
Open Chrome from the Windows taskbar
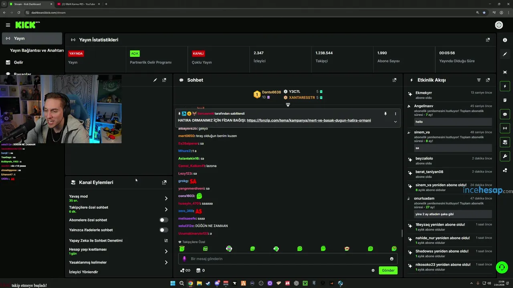tap(190, 283)
